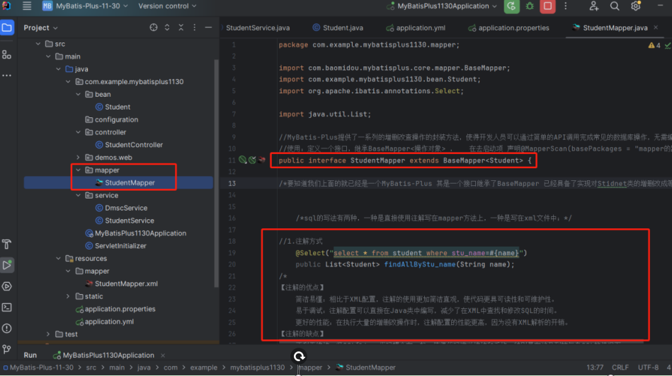Expand the static folder

click(68, 296)
